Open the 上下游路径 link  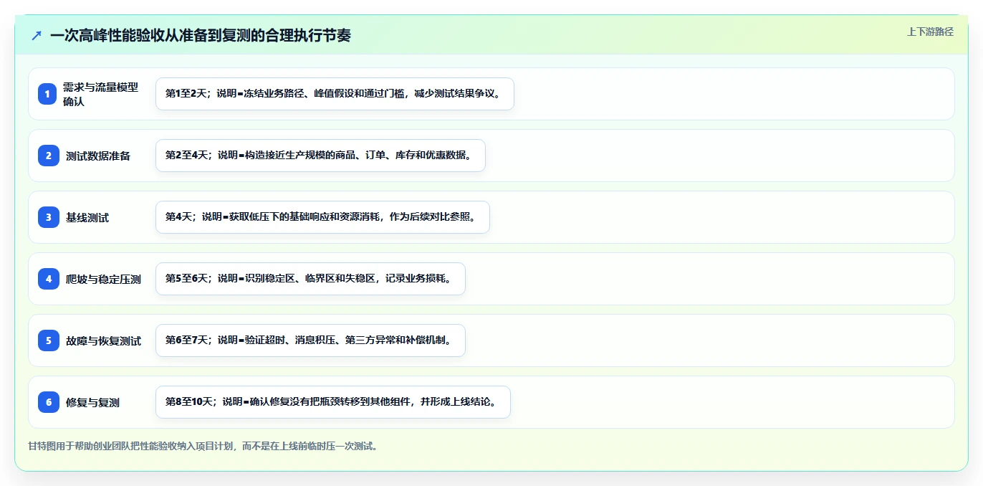930,32
